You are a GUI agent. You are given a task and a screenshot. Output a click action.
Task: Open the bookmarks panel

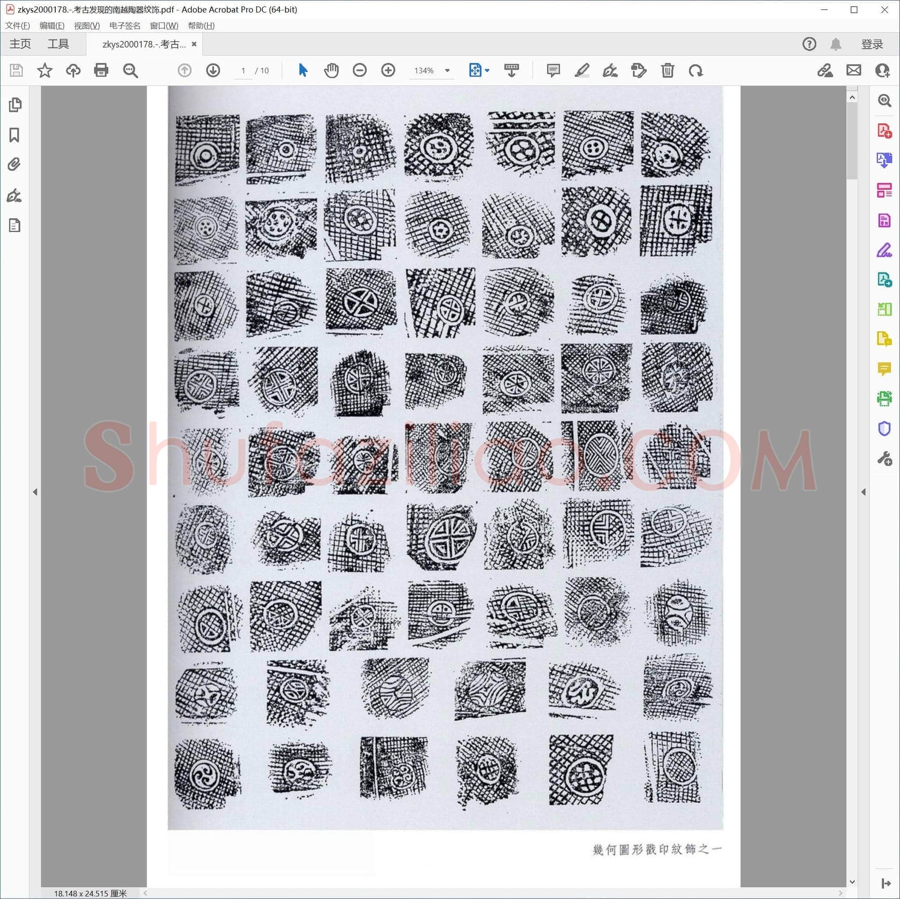(14, 135)
